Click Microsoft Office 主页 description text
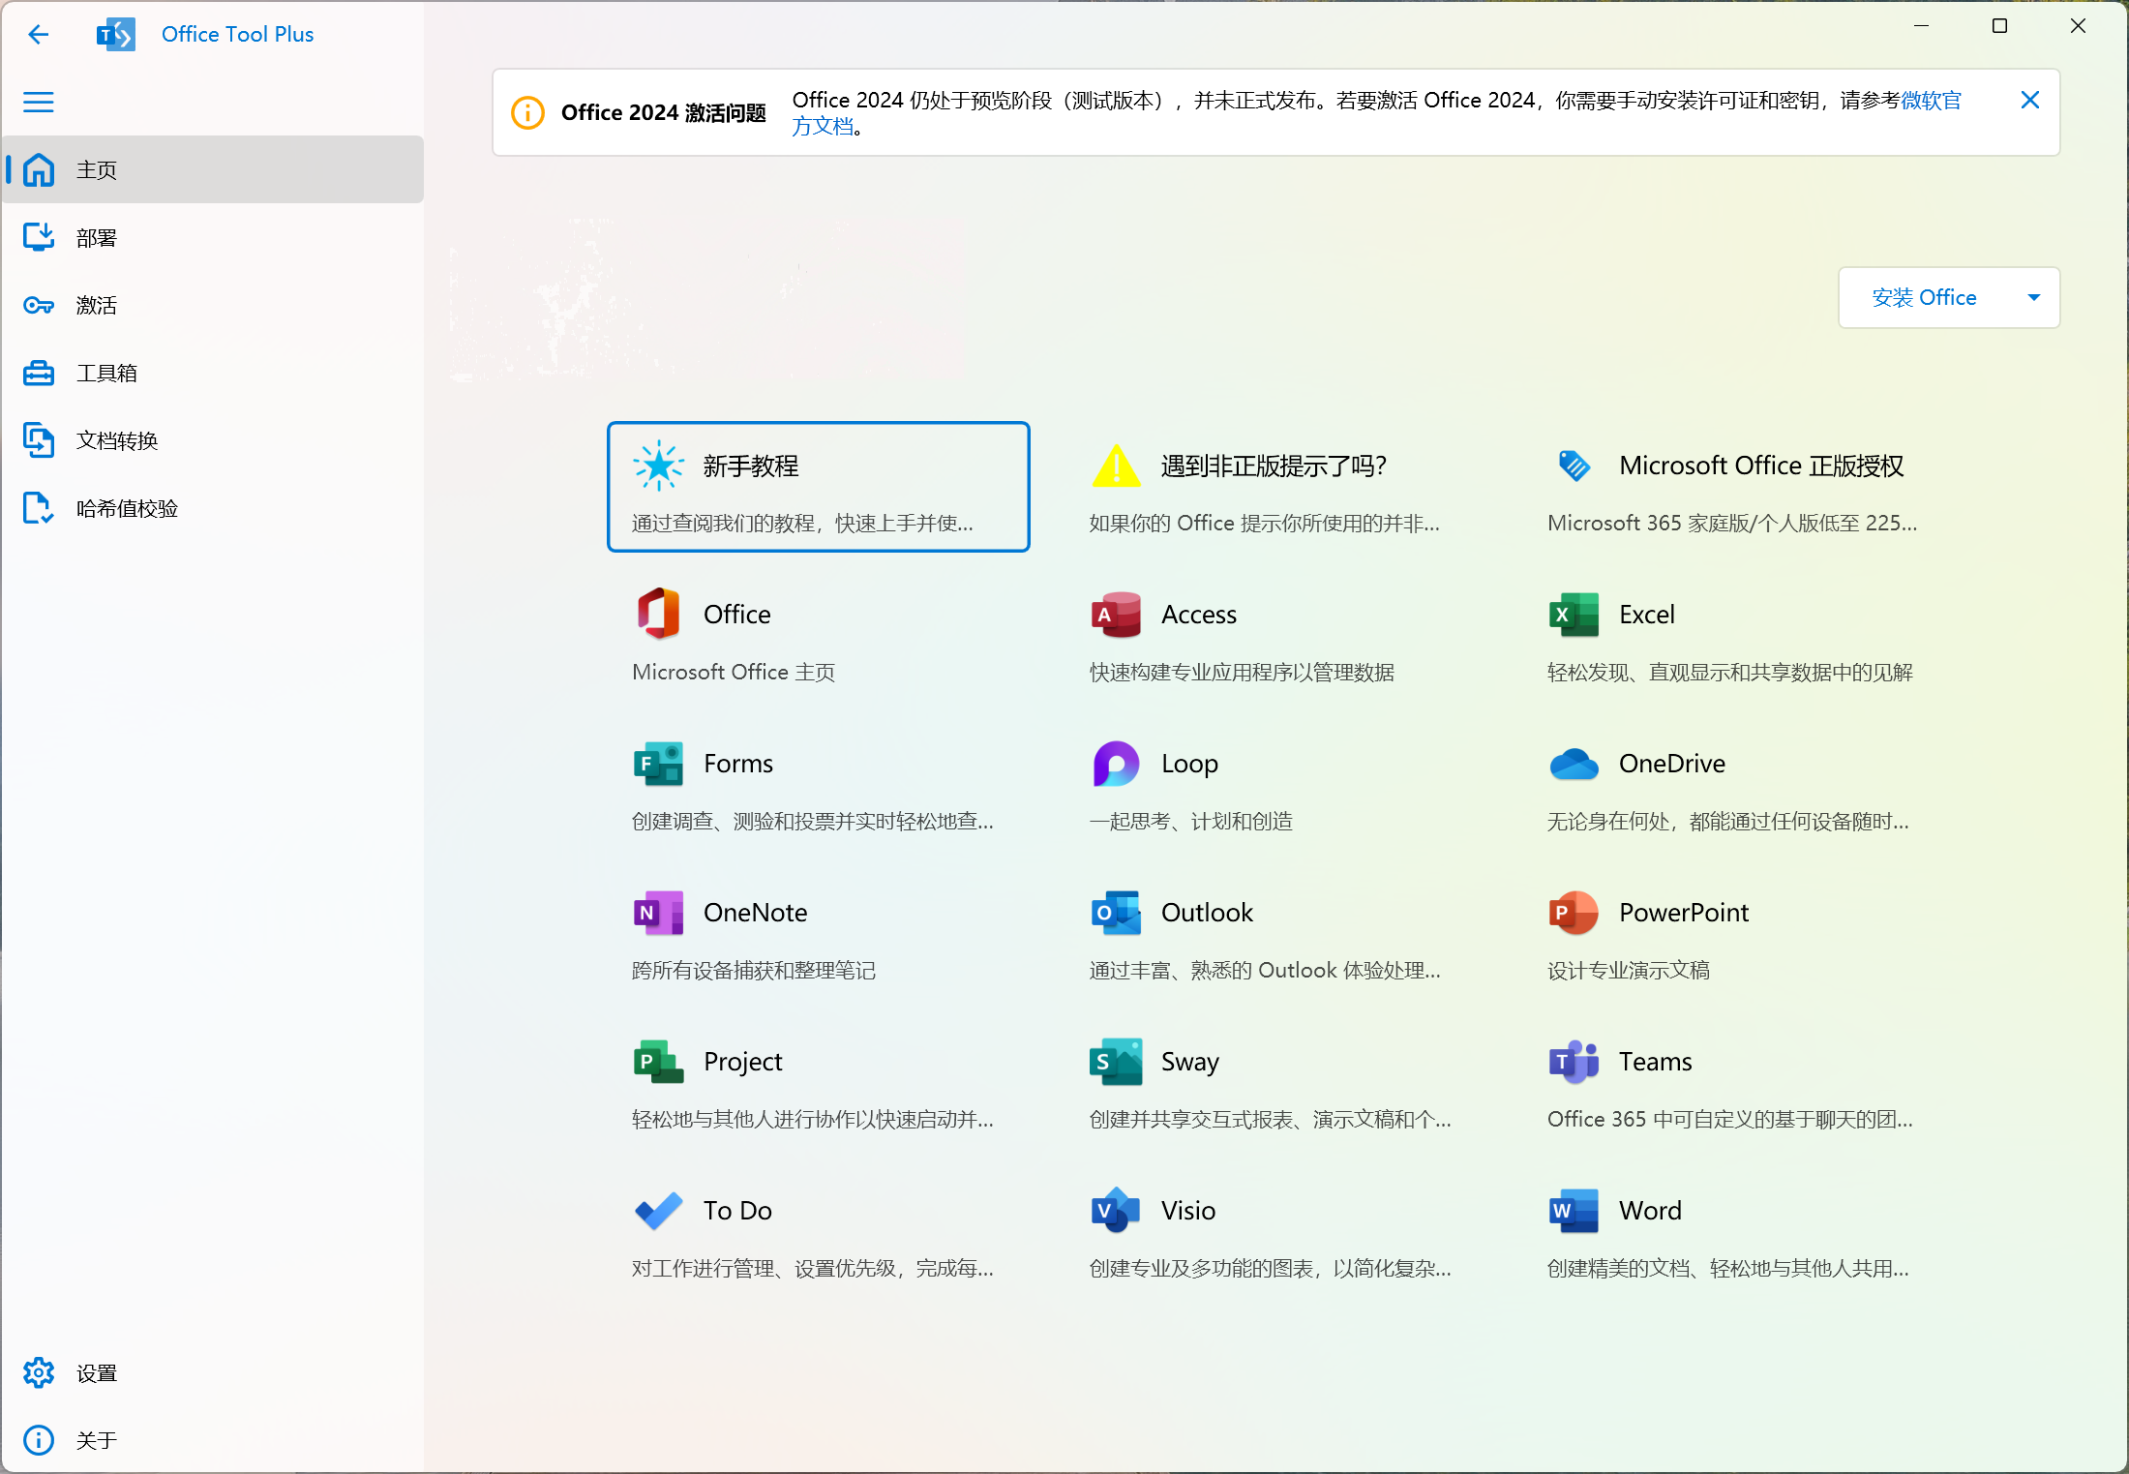The image size is (2129, 1474). (734, 673)
